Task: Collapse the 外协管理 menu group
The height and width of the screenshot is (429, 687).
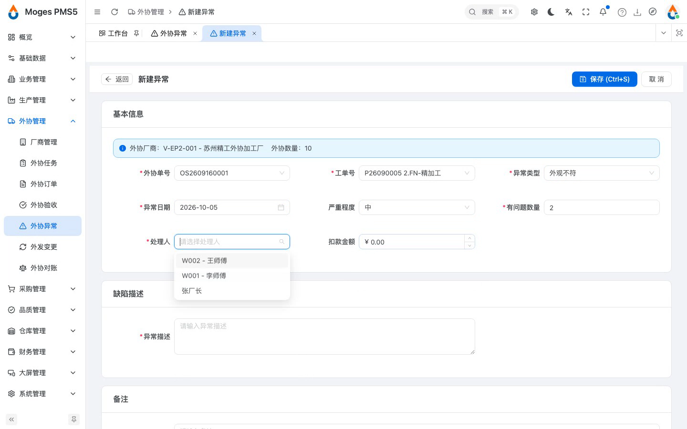Action: coord(43,121)
